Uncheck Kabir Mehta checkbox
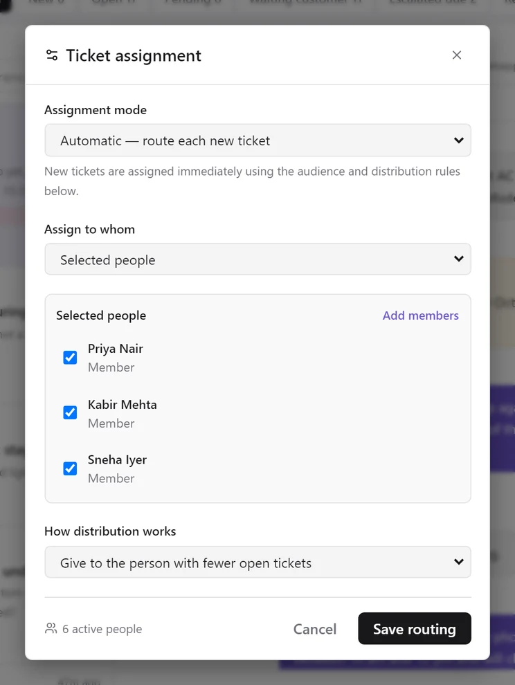The width and height of the screenshot is (515, 685). 70,412
